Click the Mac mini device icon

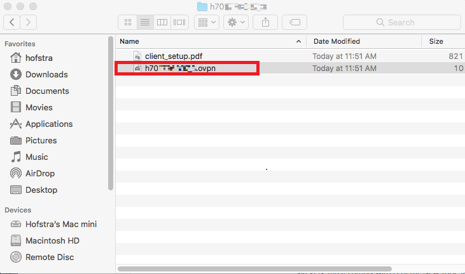pyautogui.click(x=16, y=225)
